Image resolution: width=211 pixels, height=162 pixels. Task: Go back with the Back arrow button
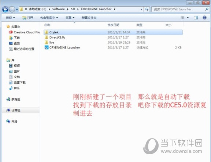tap(5, 9)
